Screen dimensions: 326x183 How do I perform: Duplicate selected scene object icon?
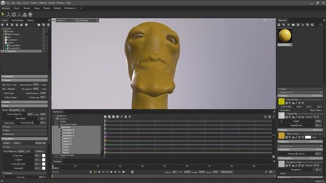pyautogui.click(x=44, y=25)
